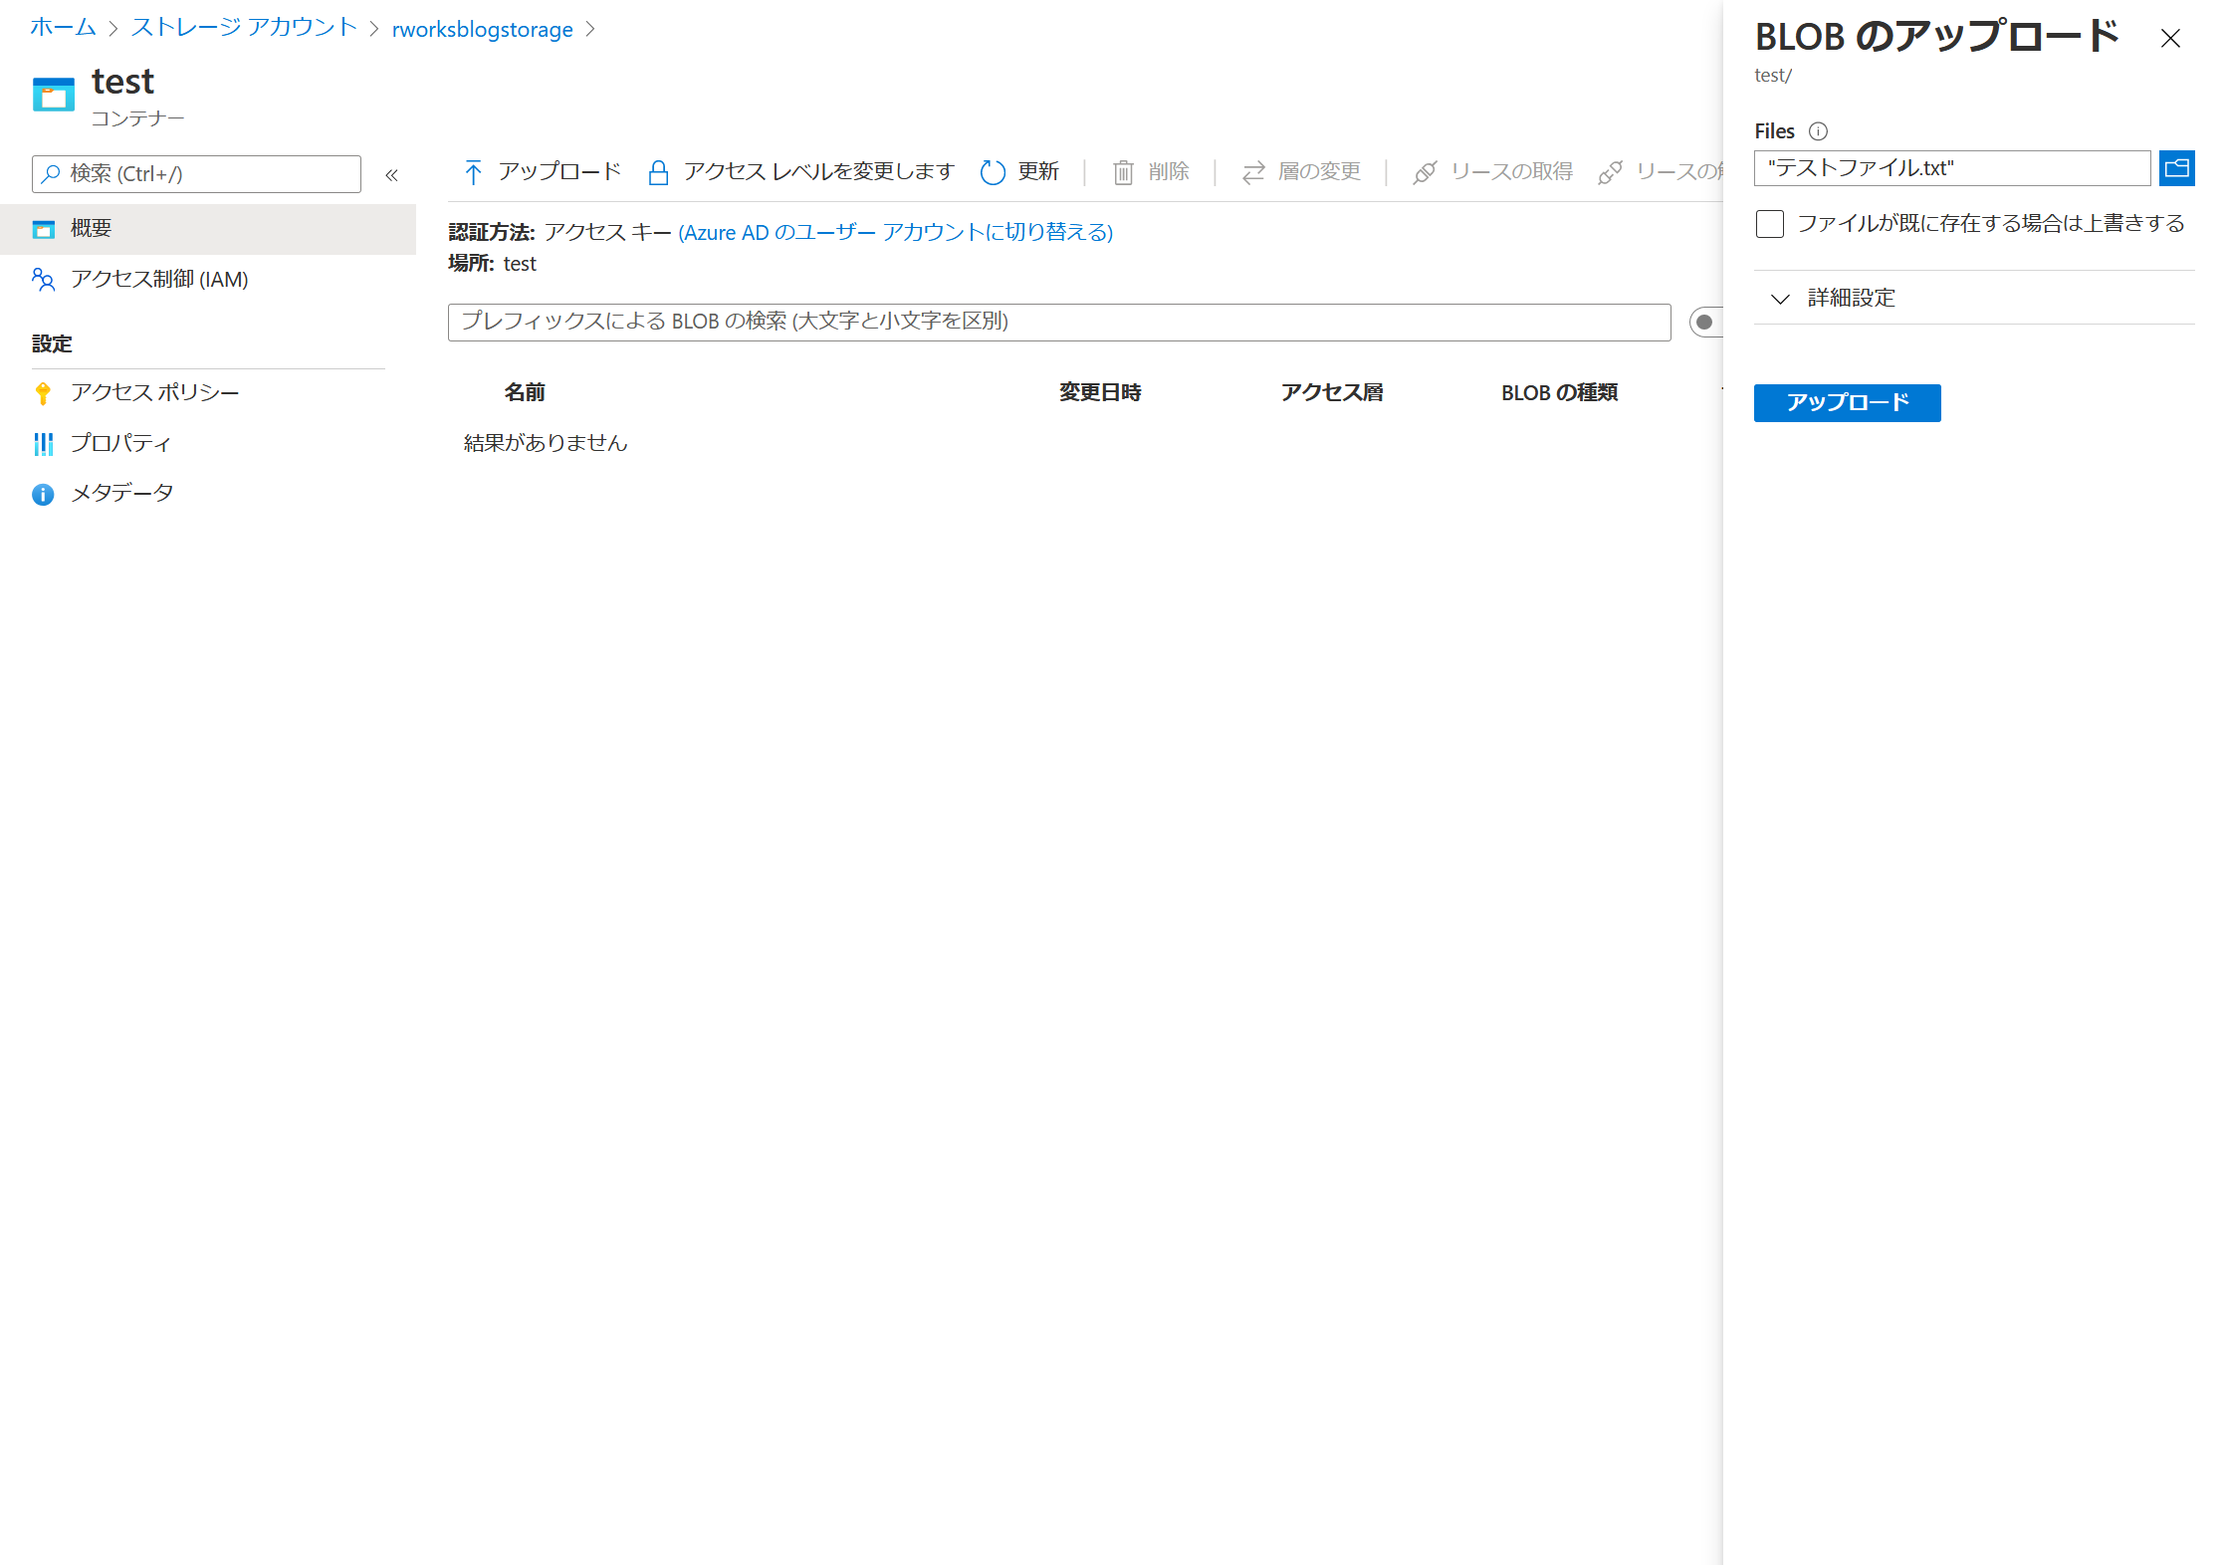Open アクセス レベルを変更します lock option

[x=800, y=172]
